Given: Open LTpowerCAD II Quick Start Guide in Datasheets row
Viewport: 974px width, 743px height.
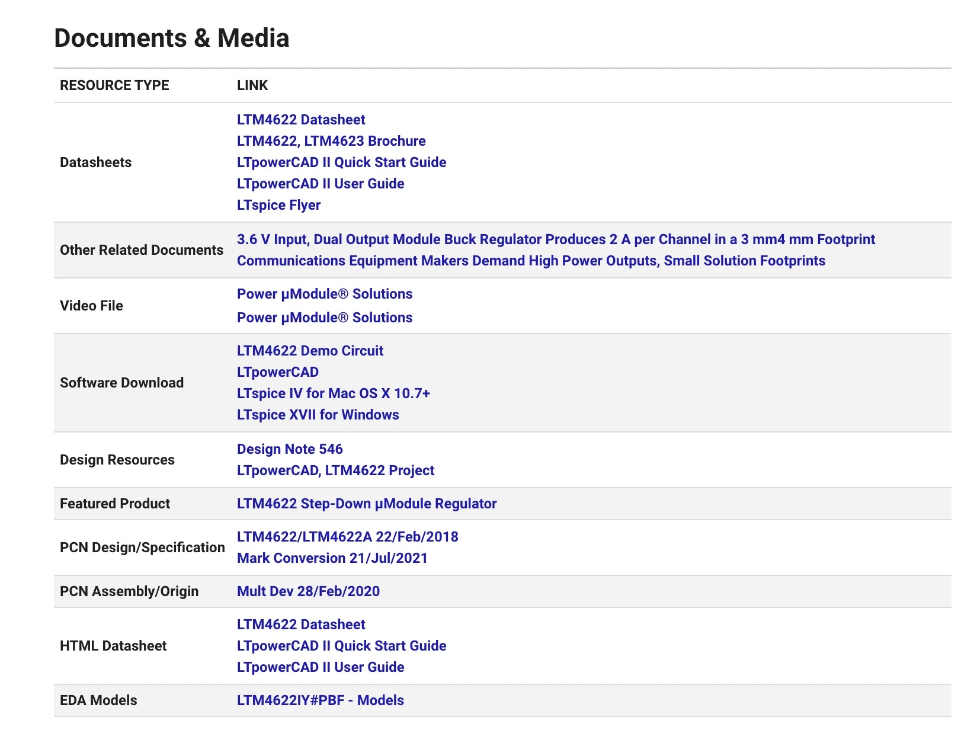Looking at the screenshot, I should point(342,162).
